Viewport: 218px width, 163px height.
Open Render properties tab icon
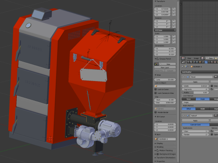coord(188,62)
